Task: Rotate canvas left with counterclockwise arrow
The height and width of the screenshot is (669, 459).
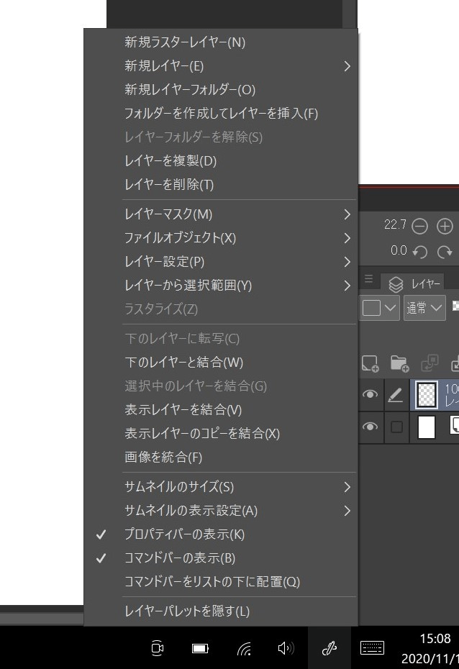Action: [x=419, y=252]
